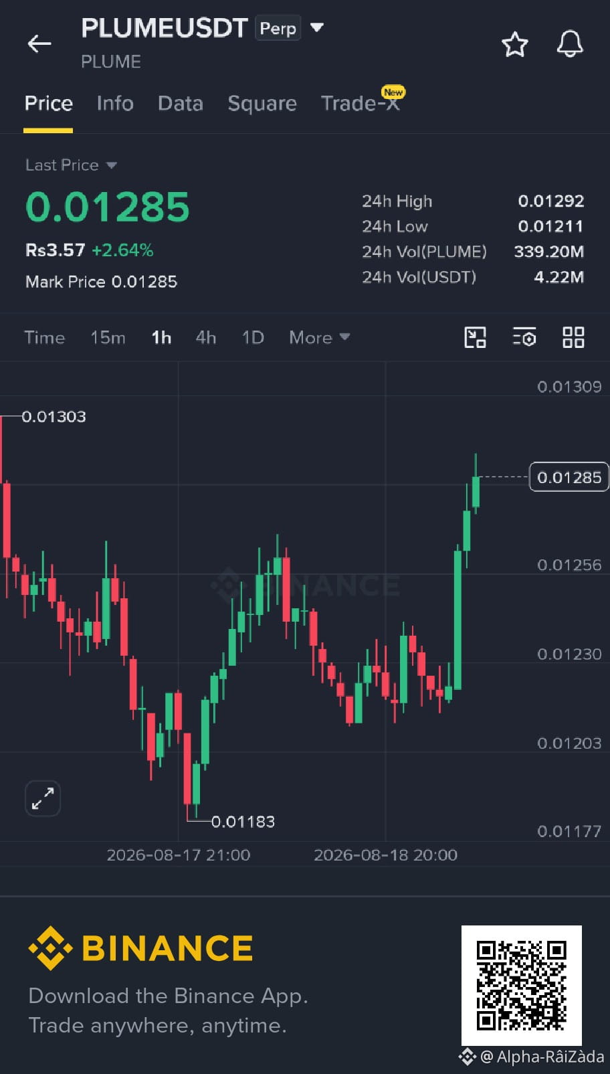Tap the 0.01177 price axis label
610x1074 pixels.
(x=569, y=831)
